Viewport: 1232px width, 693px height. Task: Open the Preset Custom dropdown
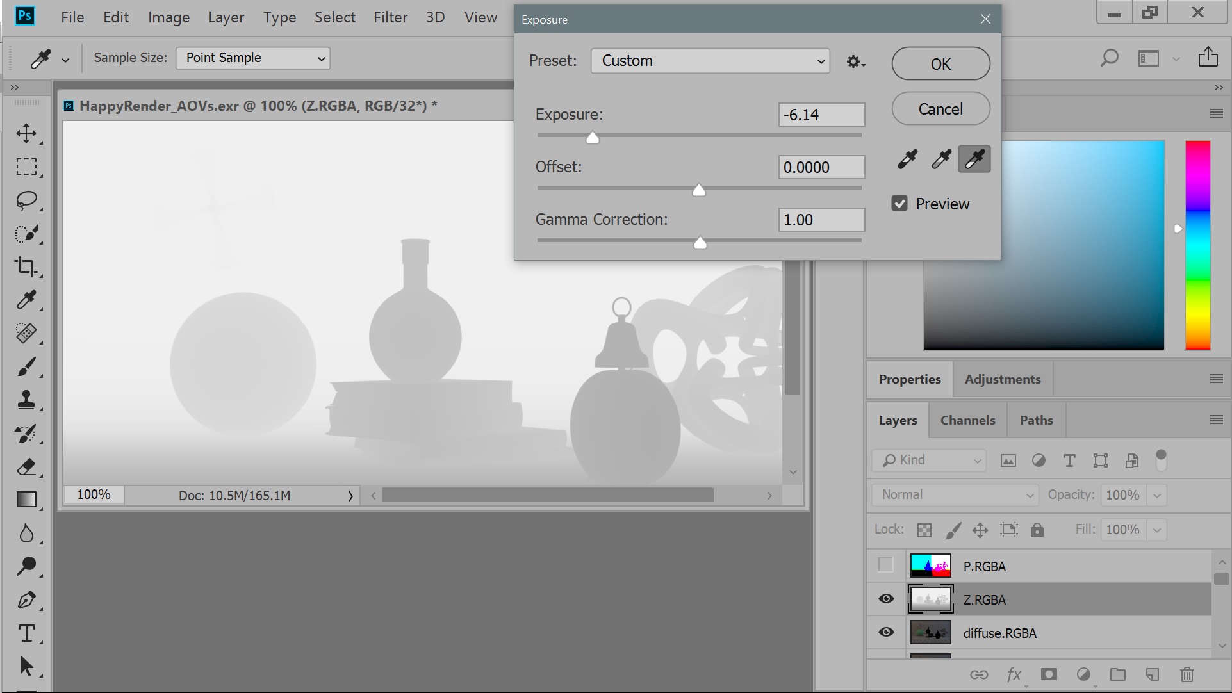[x=710, y=61]
